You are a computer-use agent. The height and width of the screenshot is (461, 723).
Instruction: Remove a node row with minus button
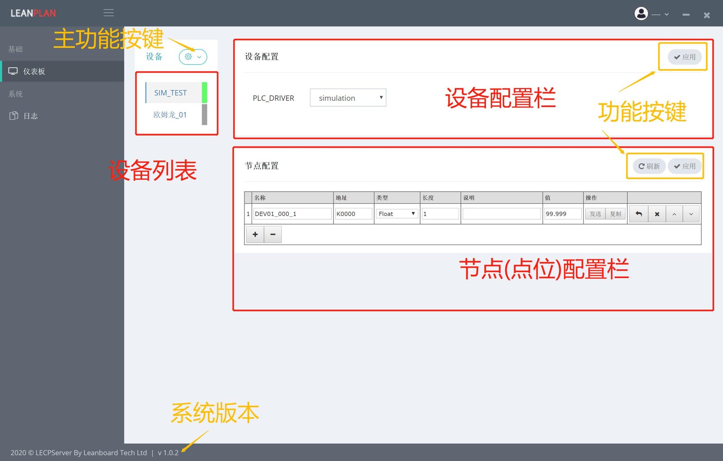coord(273,234)
